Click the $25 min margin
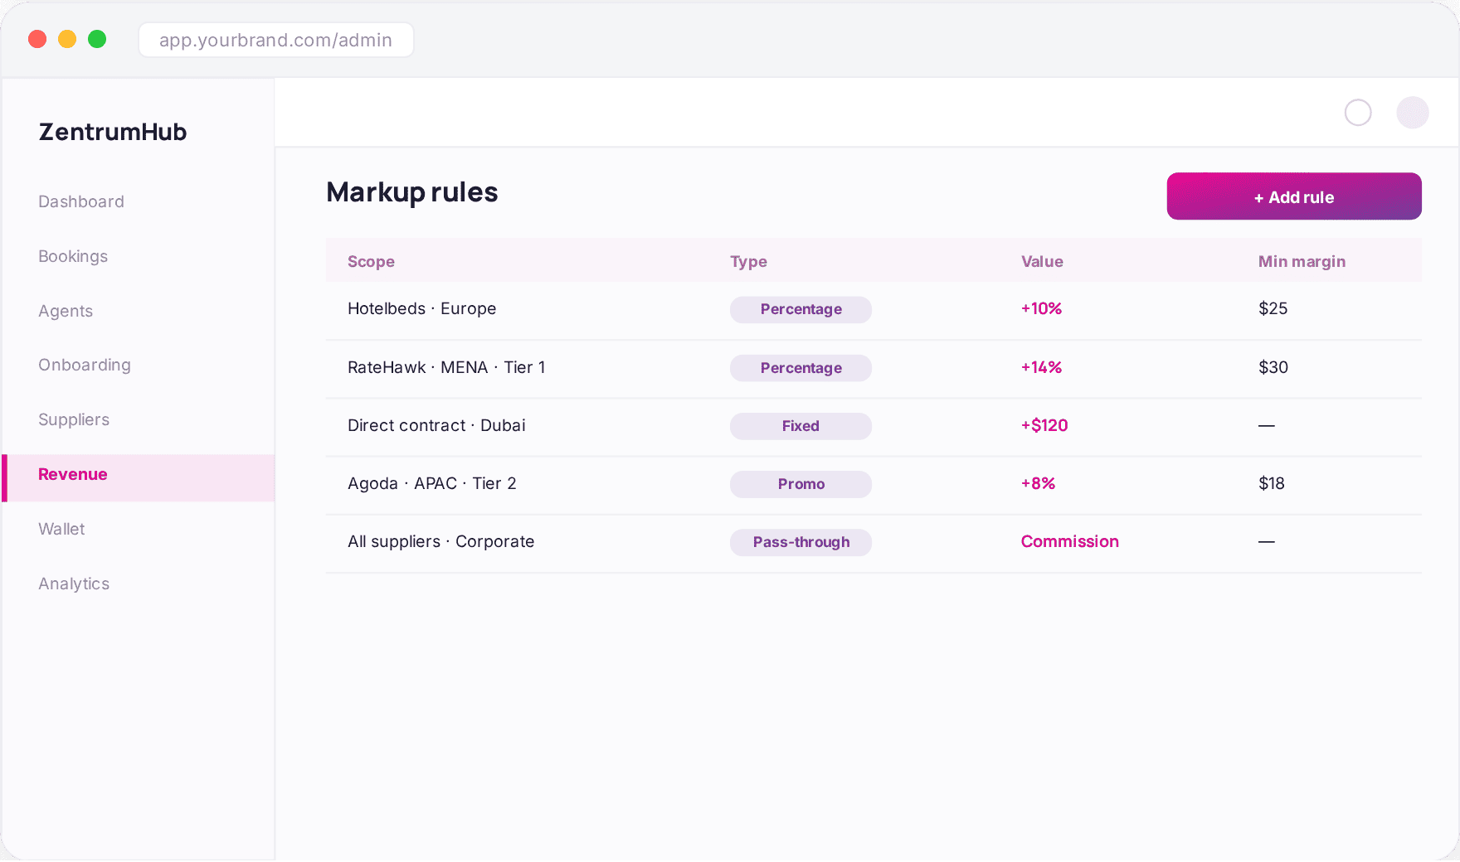1460x862 pixels. pos(1273,308)
